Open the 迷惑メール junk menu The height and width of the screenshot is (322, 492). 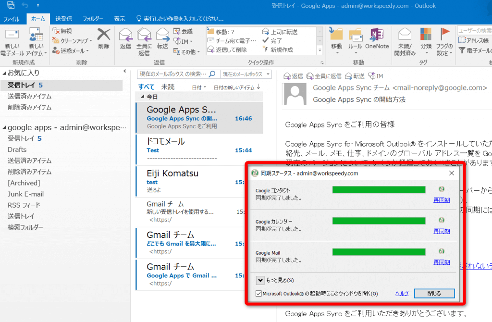point(70,50)
